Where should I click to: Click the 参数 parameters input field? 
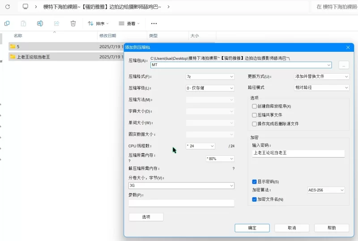coord(181,203)
